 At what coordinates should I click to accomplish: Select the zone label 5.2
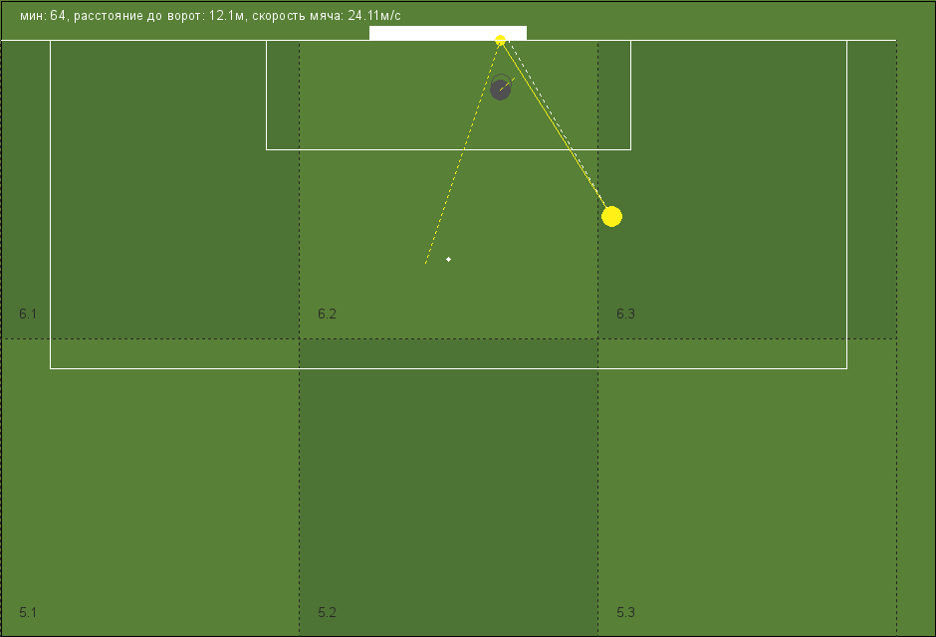pos(327,612)
